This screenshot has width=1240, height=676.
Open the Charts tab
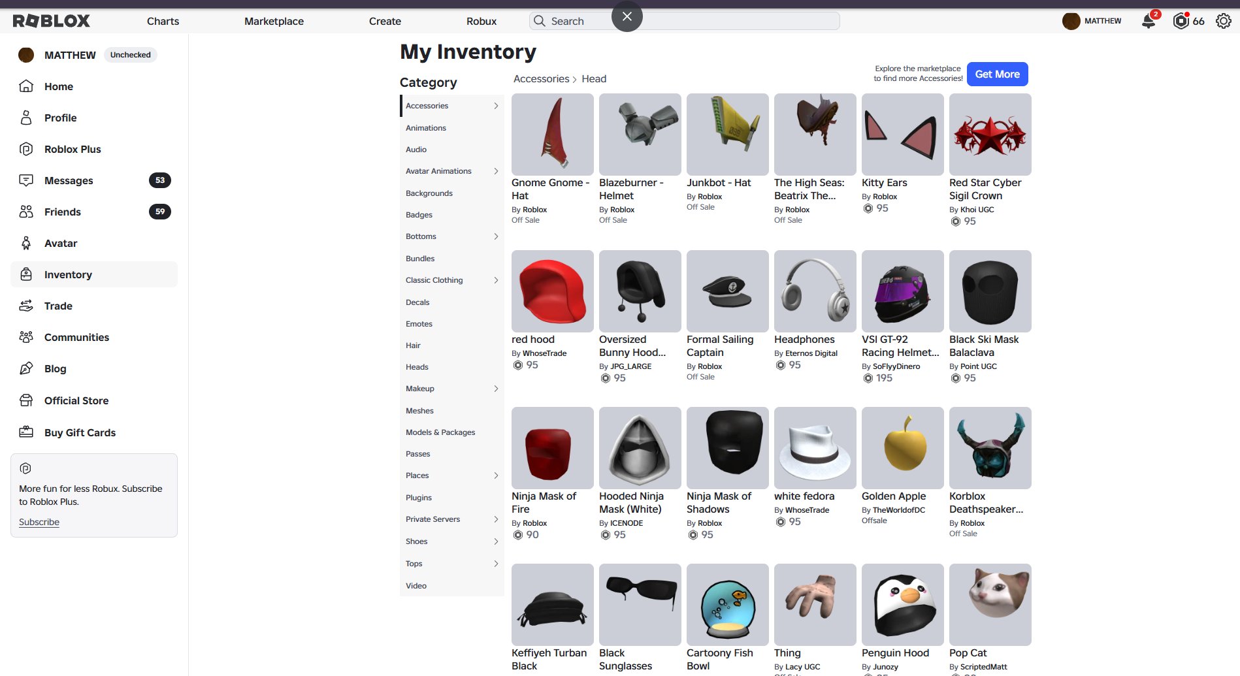pyautogui.click(x=163, y=21)
